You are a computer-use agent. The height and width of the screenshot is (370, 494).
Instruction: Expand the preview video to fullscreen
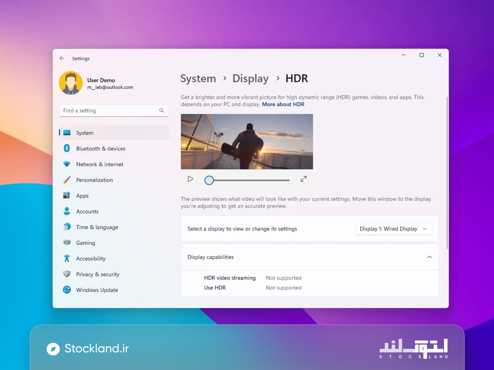point(304,179)
